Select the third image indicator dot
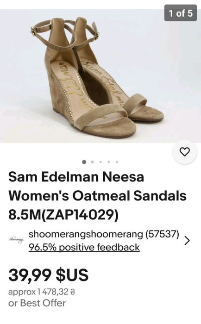The height and width of the screenshot is (324, 201). [x=100, y=162]
